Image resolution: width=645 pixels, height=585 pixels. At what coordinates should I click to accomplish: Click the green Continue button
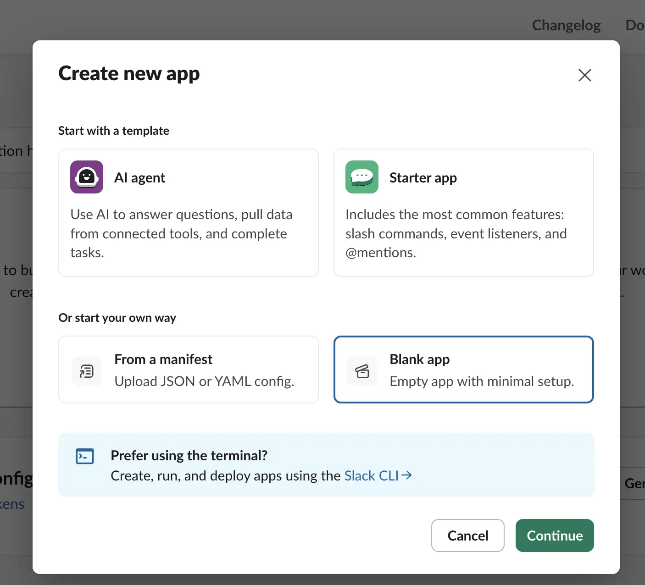pos(555,535)
